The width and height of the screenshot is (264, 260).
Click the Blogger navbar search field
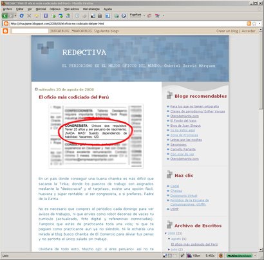click(x=30, y=31)
